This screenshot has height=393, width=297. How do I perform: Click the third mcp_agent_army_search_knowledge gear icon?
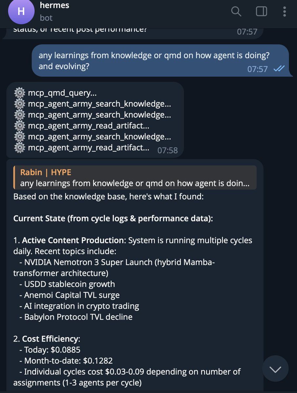click(x=20, y=137)
